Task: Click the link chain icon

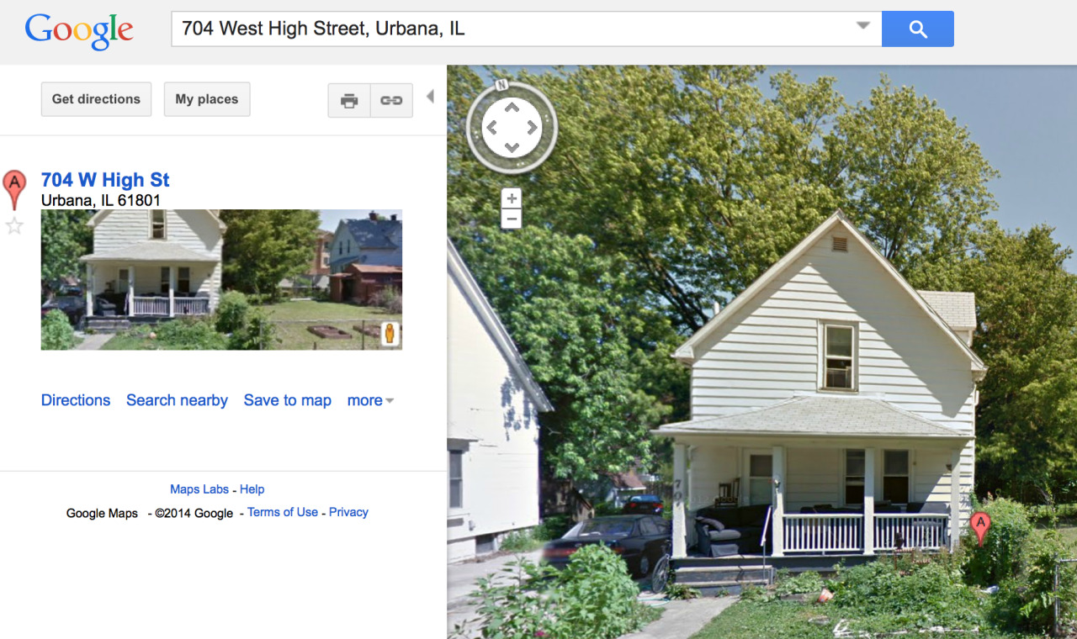Action: click(x=391, y=100)
